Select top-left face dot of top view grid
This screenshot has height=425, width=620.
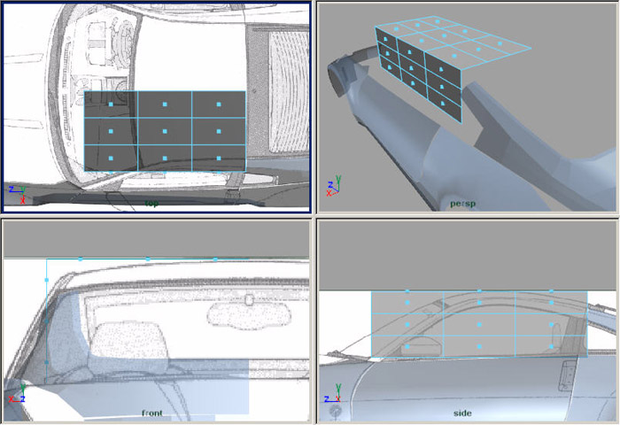(x=111, y=104)
